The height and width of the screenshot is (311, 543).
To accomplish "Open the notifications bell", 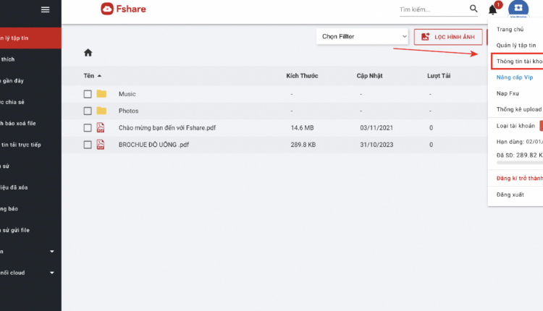I will pos(492,9).
